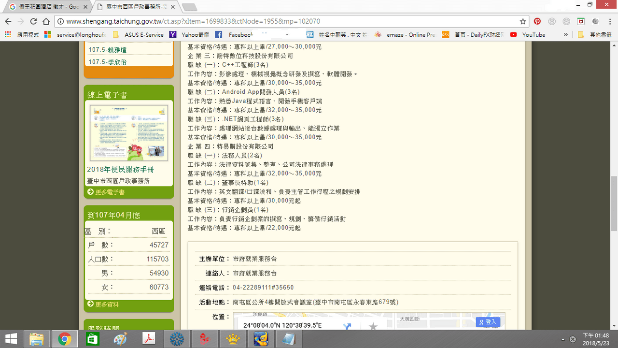
Task: Launch Paint from the taskbar
Action: (x=121, y=339)
